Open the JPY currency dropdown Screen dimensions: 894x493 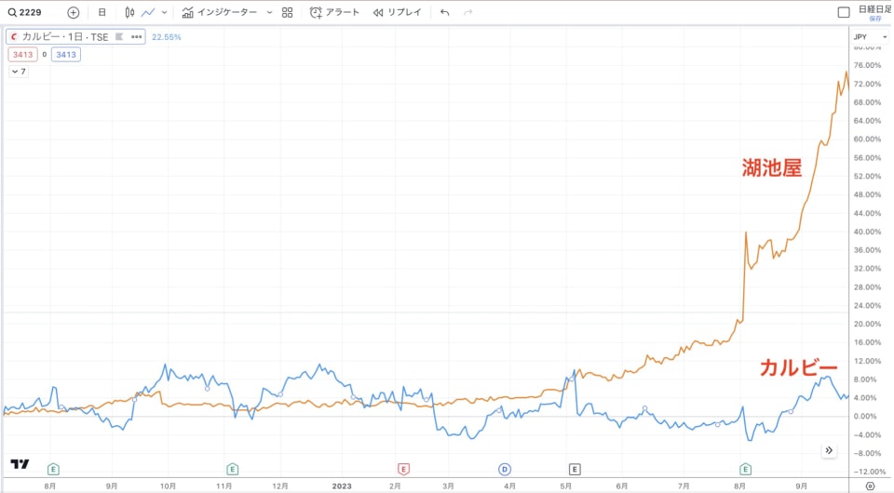click(x=870, y=37)
